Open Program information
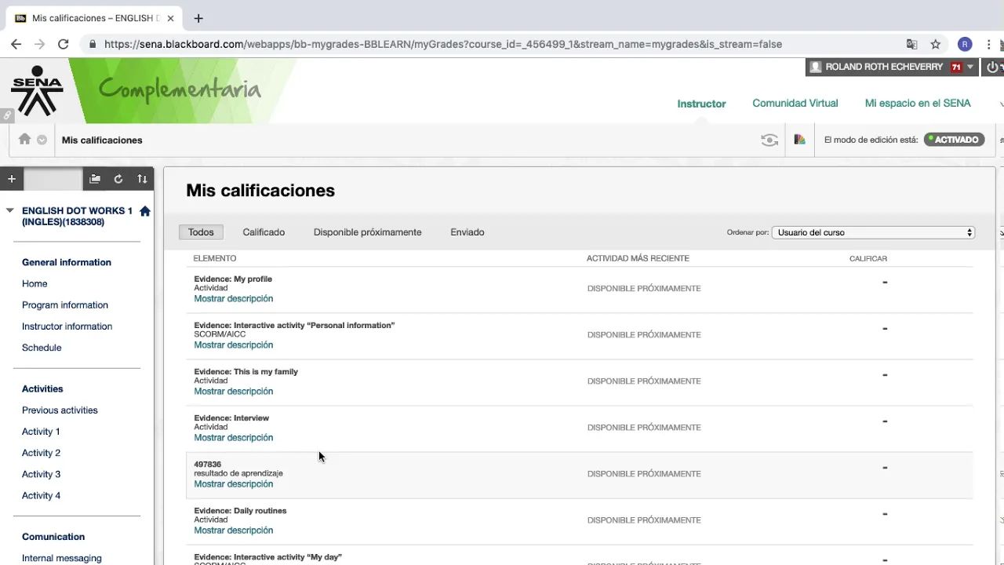The height and width of the screenshot is (565, 1004). click(65, 305)
